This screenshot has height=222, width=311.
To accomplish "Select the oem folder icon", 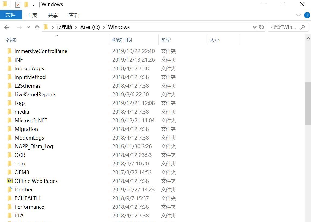I will point(9,164).
